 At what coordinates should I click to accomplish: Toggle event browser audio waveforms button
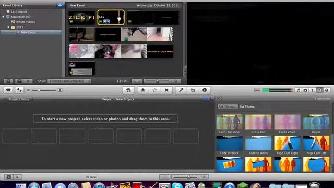coord(137,81)
